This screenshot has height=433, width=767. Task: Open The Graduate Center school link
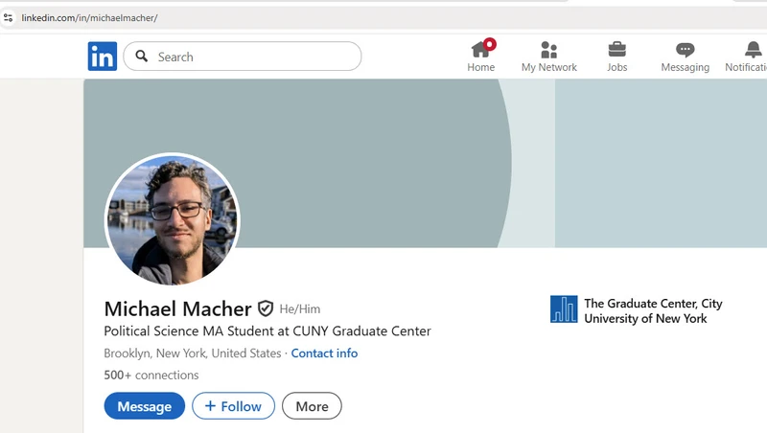pos(653,310)
